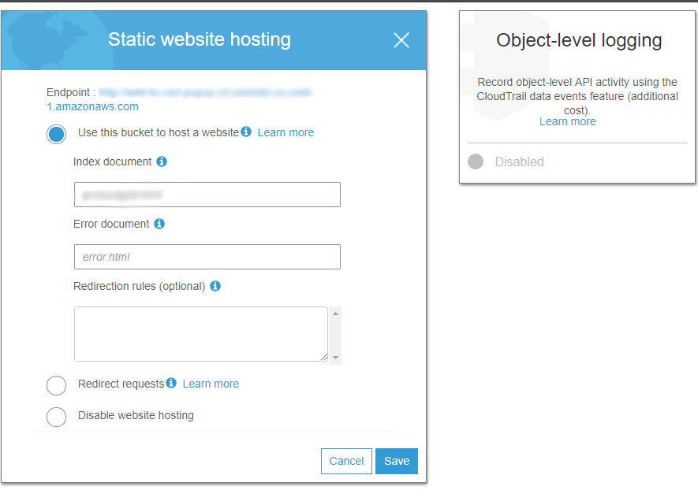Choose the Redirect requests option

[57, 385]
